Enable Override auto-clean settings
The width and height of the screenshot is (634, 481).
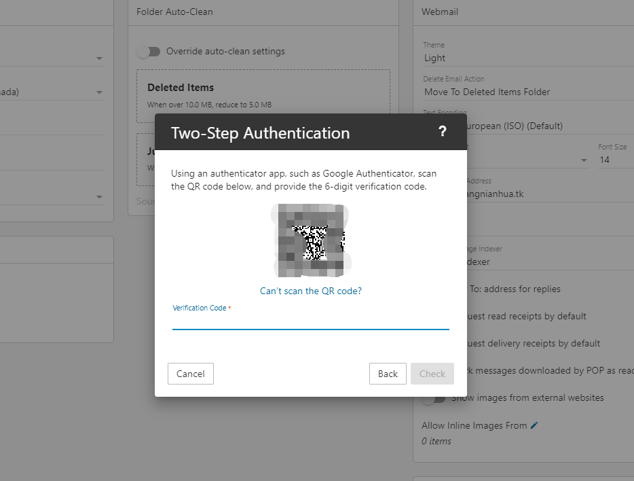pyautogui.click(x=149, y=51)
